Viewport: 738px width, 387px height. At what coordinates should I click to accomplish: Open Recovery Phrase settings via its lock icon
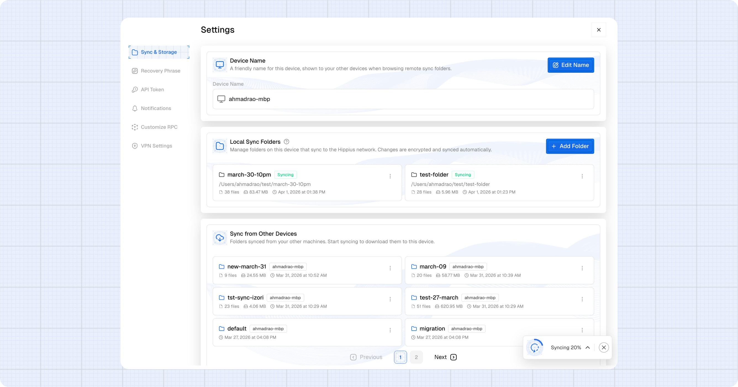[x=135, y=70]
